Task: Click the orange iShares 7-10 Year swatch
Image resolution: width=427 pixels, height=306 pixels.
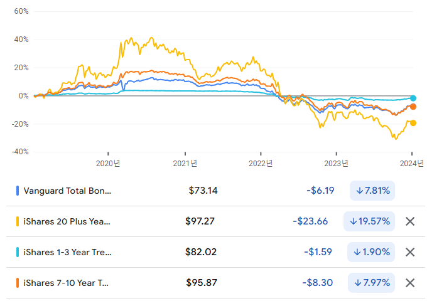Action: [18, 283]
